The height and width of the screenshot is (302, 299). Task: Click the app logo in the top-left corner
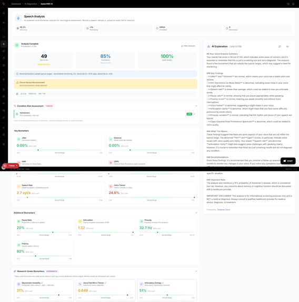(4, 4)
